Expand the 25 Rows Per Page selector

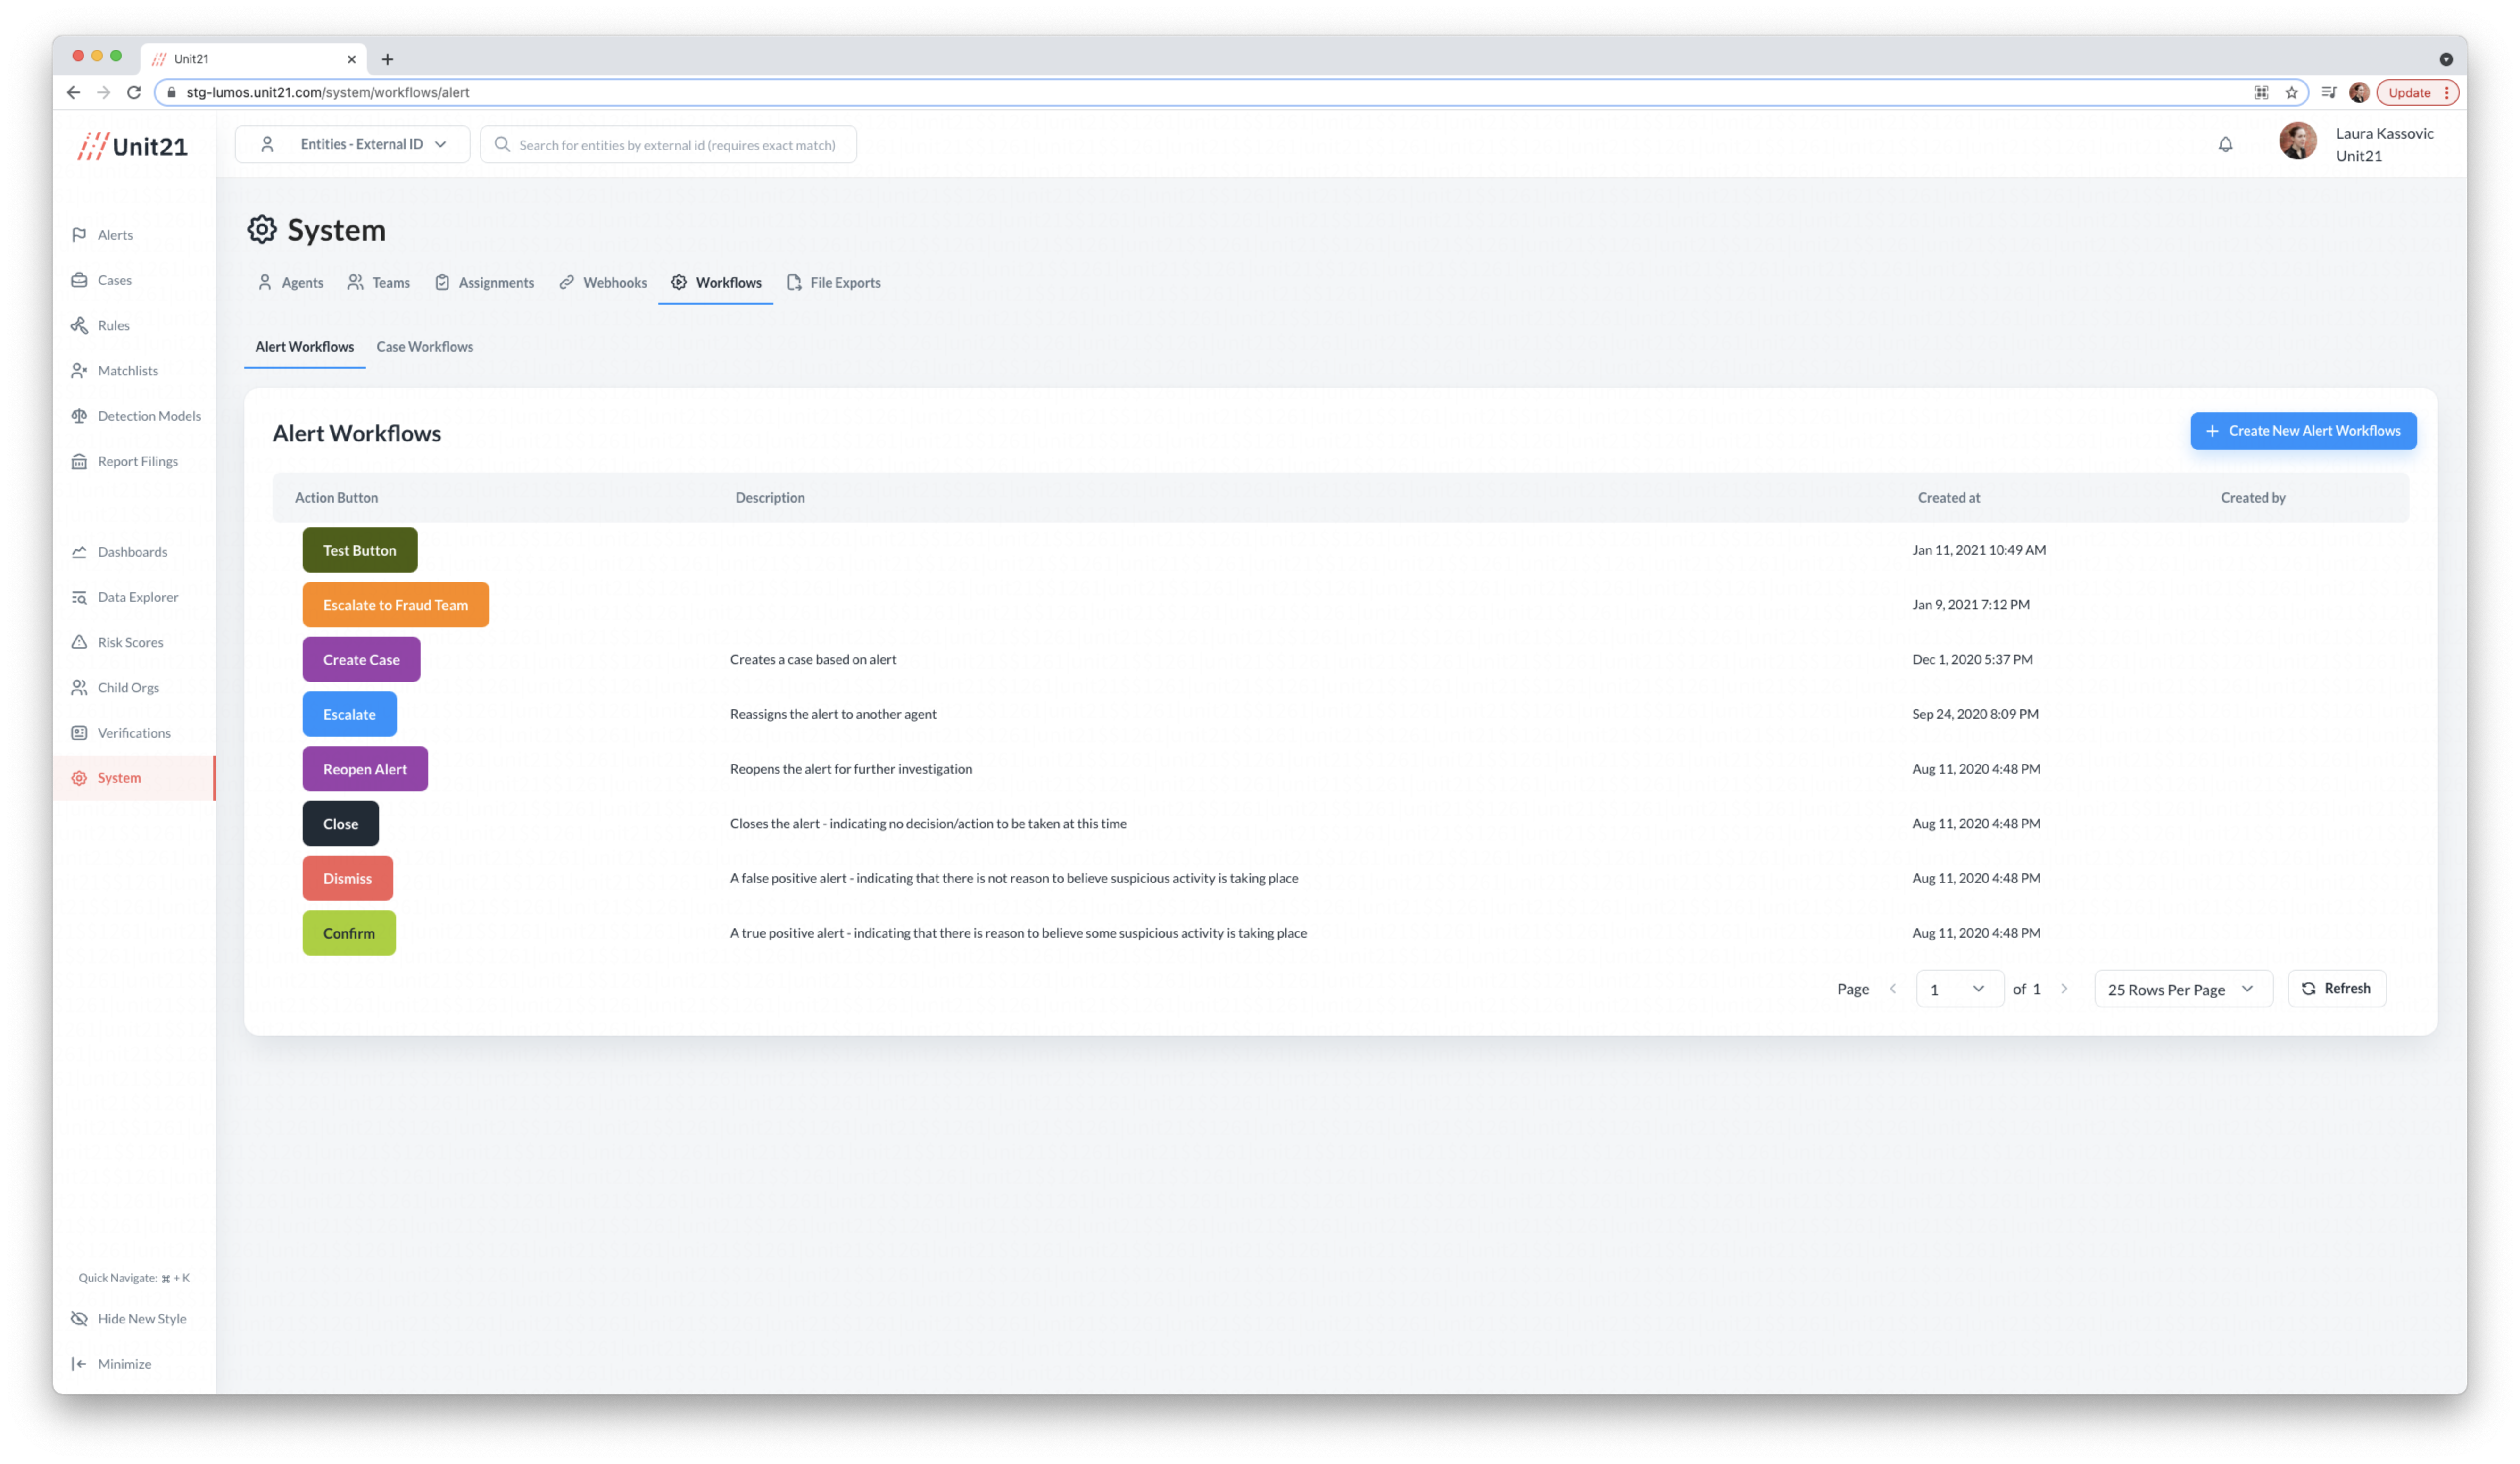coord(2182,989)
